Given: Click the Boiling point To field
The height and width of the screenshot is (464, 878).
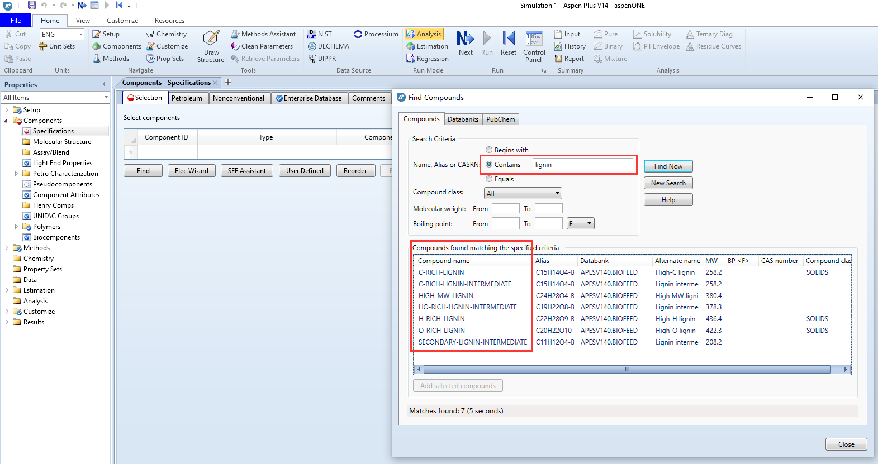Looking at the screenshot, I should click(548, 223).
